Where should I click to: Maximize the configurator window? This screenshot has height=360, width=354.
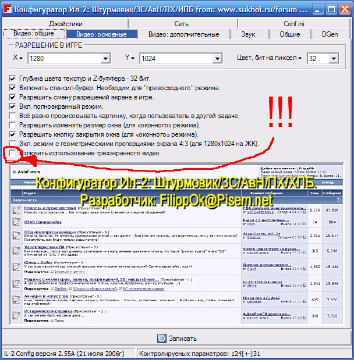(x=331, y=9)
